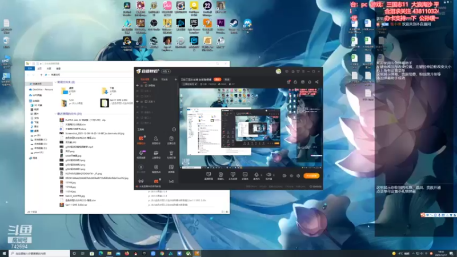Open the toolbox tool with purple NEW badge
This screenshot has height=257, width=457.
pyautogui.click(x=141, y=152)
